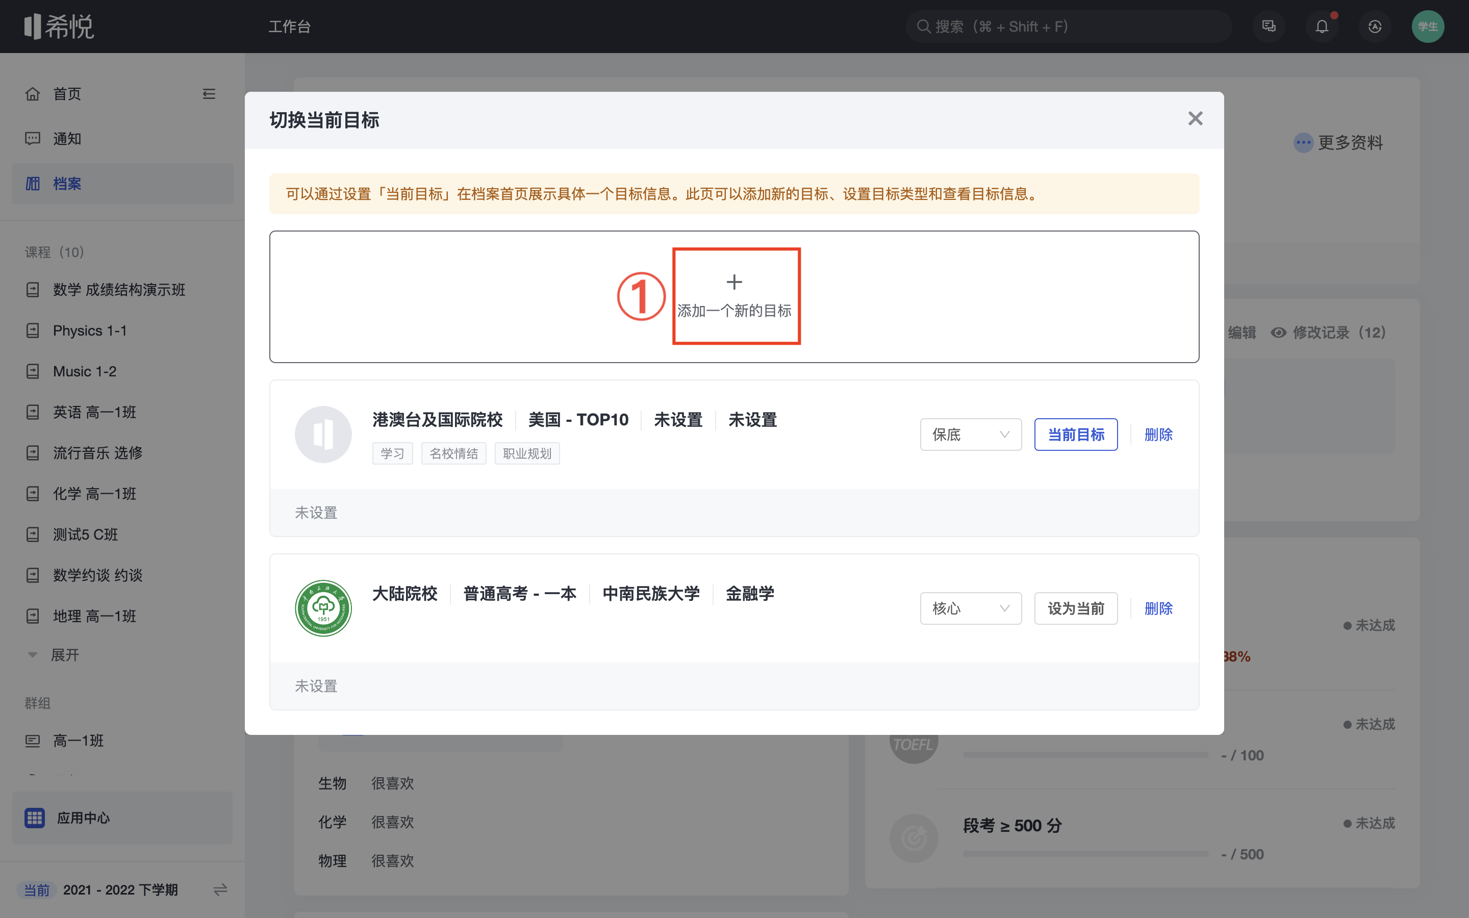Click the 编辑 link behind the dialog
The height and width of the screenshot is (918, 1469).
click(1242, 333)
